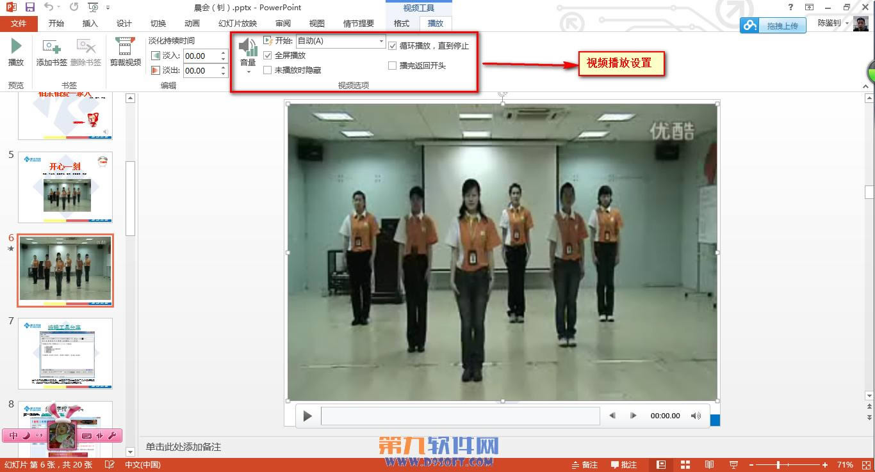
Task: Click the Home (开始) ribbon tab
Action: pos(56,24)
